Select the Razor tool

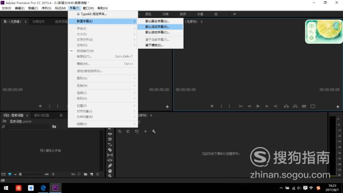pos(110,150)
